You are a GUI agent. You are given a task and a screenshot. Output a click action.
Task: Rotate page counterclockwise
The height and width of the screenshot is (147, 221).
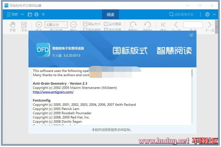pyautogui.click(x=148, y=26)
